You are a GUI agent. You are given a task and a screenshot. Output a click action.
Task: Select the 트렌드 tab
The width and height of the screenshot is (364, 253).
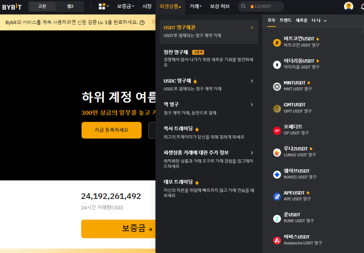pyautogui.click(x=286, y=20)
